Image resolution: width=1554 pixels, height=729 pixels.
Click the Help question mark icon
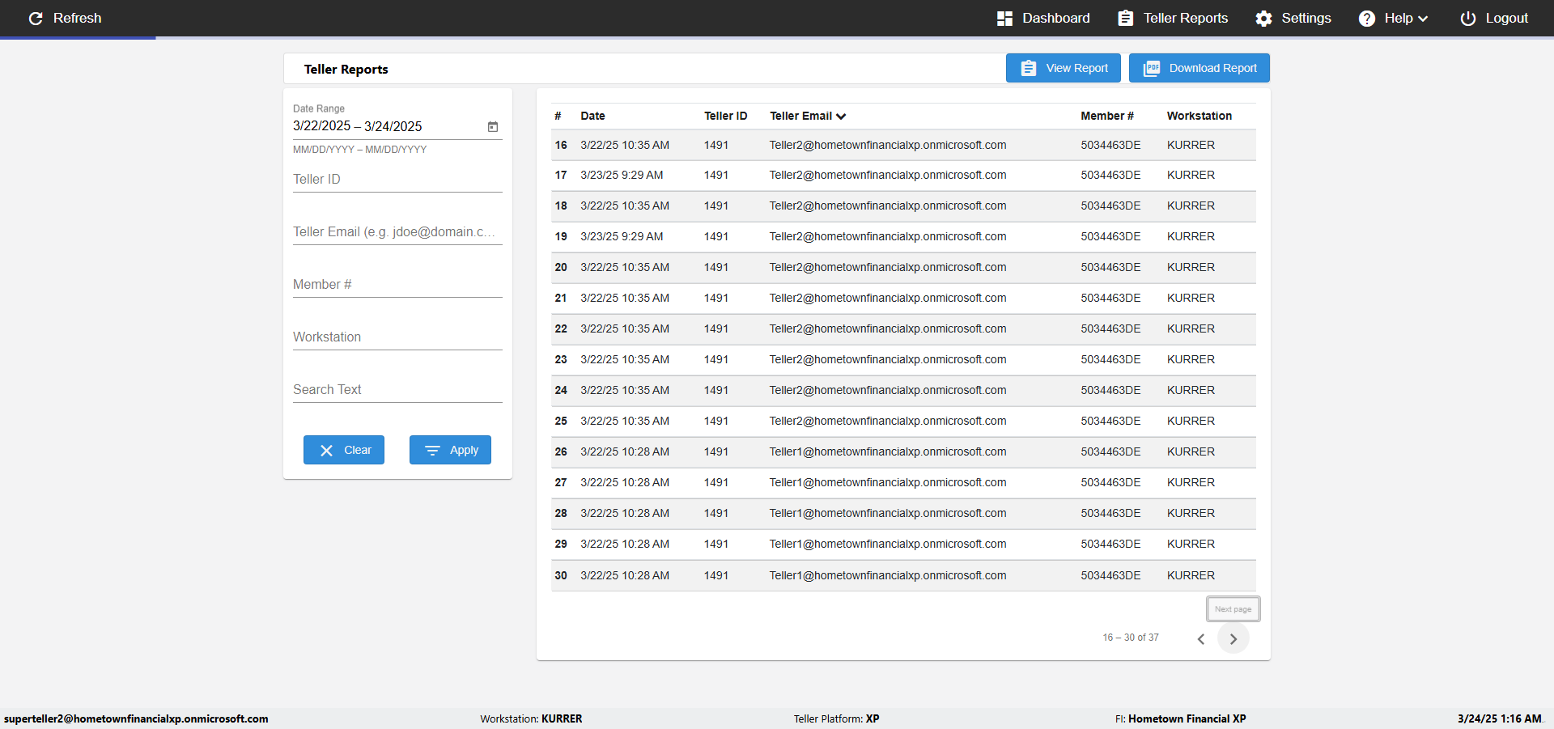click(x=1366, y=18)
